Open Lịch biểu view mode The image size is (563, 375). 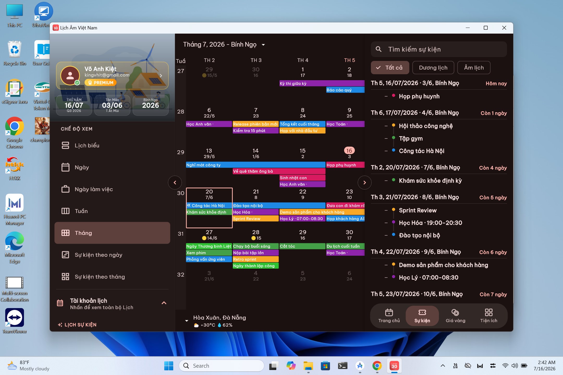pos(112,145)
